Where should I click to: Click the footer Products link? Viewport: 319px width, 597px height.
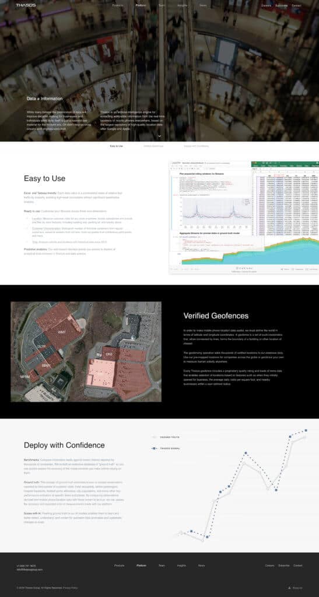[119, 566]
